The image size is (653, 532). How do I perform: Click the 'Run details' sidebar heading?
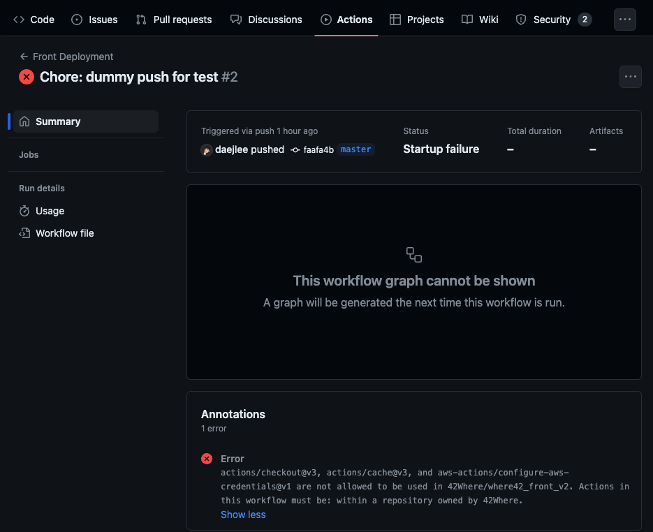[x=42, y=189]
